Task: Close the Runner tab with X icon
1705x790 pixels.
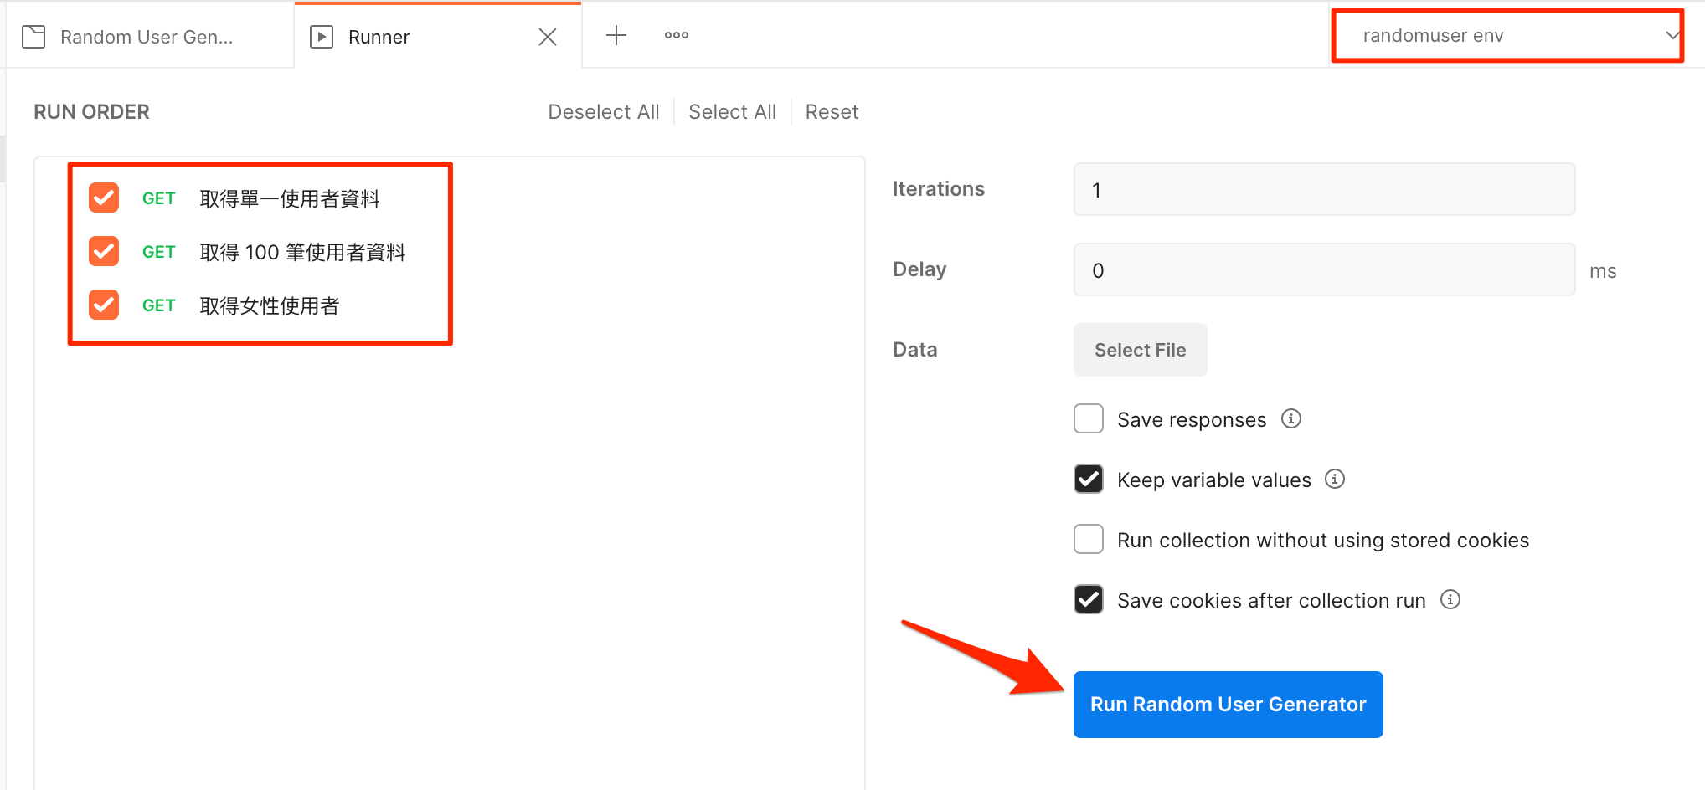Action: click(x=548, y=37)
